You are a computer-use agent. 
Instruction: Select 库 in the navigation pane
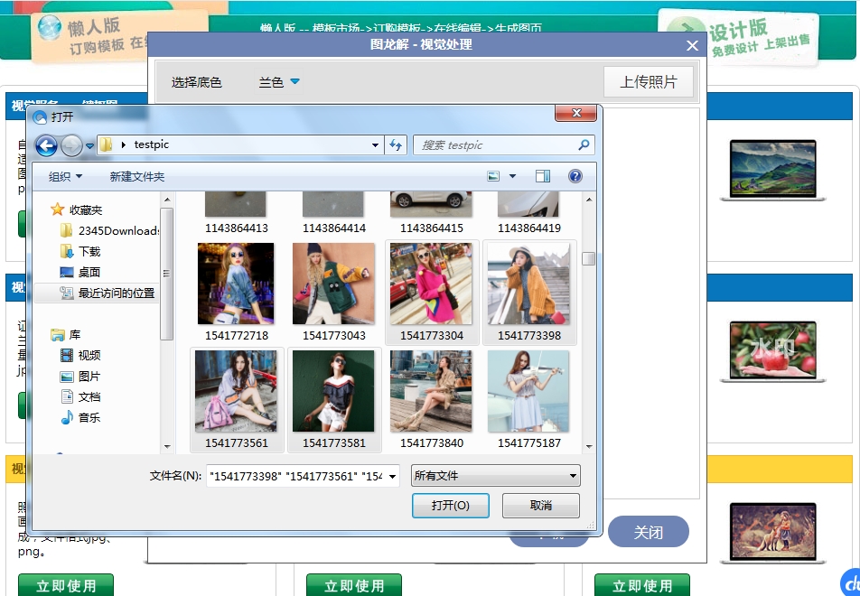click(66, 334)
